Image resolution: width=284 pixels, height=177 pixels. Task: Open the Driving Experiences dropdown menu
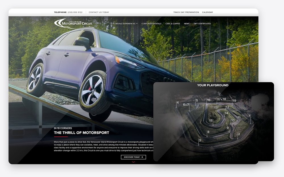coord(126,24)
